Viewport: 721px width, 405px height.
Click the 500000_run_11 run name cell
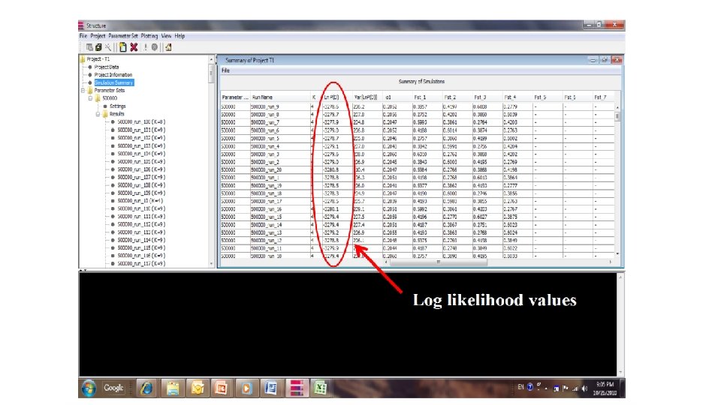pyautogui.click(x=280, y=248)
